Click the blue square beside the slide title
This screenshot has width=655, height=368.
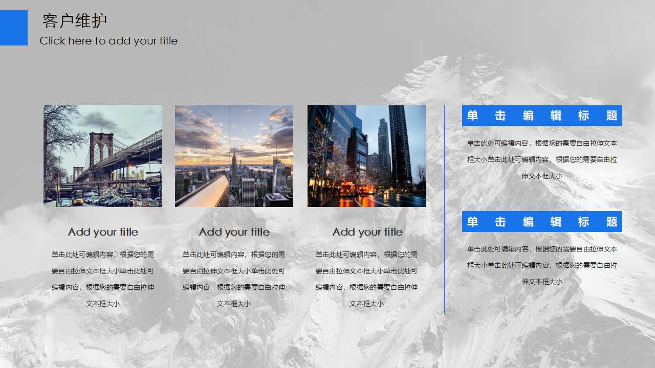click(x=14, y=28)
